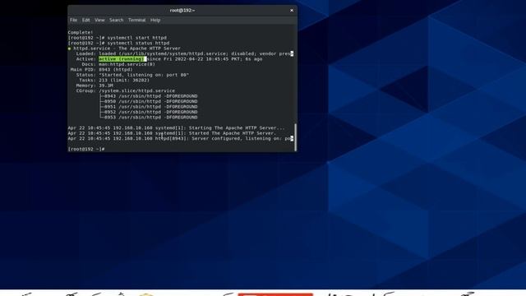This screenshot has width=526, height=296.
Task: Click the 'Complete!' output line
Action: [81, 33]
